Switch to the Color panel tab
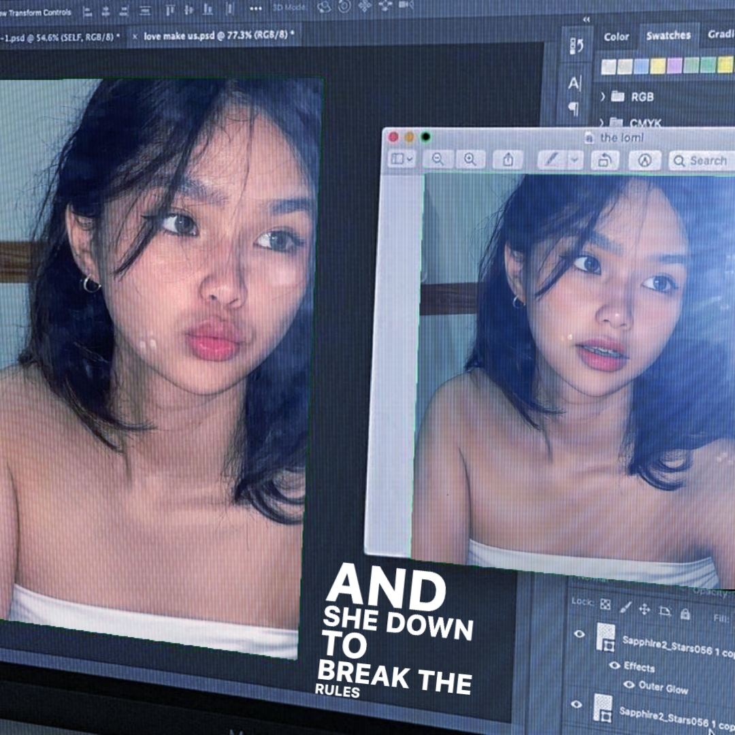The image size is (735, 735). point(617,37)
